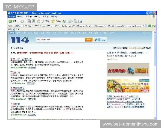This screenshot has width=164, height=131.
Task: Click the 114 logo
Action: click(20, 40)
